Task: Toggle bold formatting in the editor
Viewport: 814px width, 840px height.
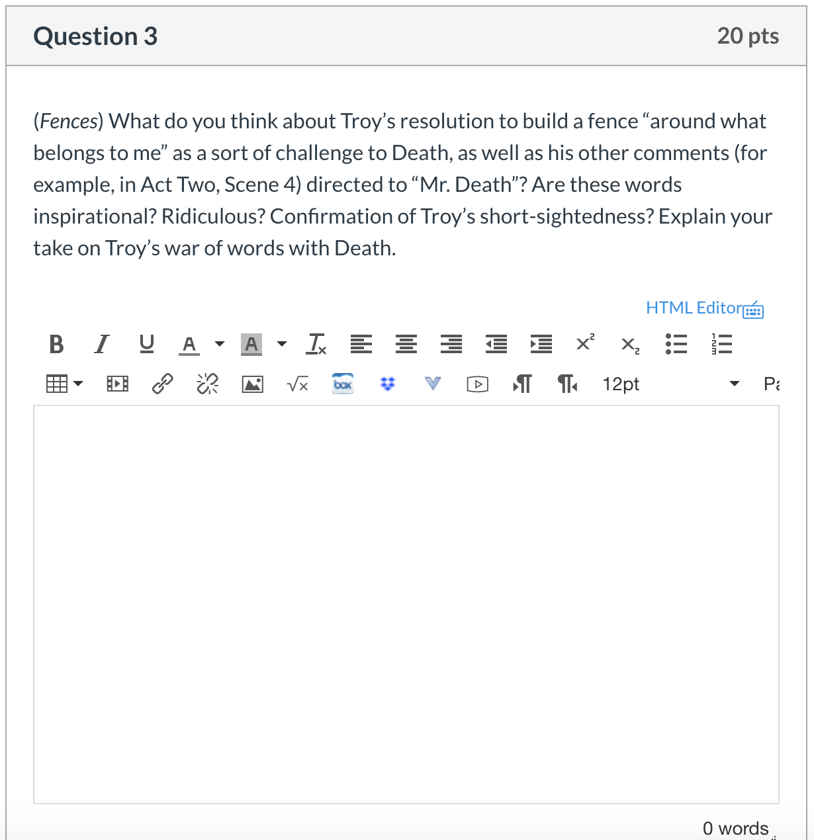Action: click(x=56, y=344)
